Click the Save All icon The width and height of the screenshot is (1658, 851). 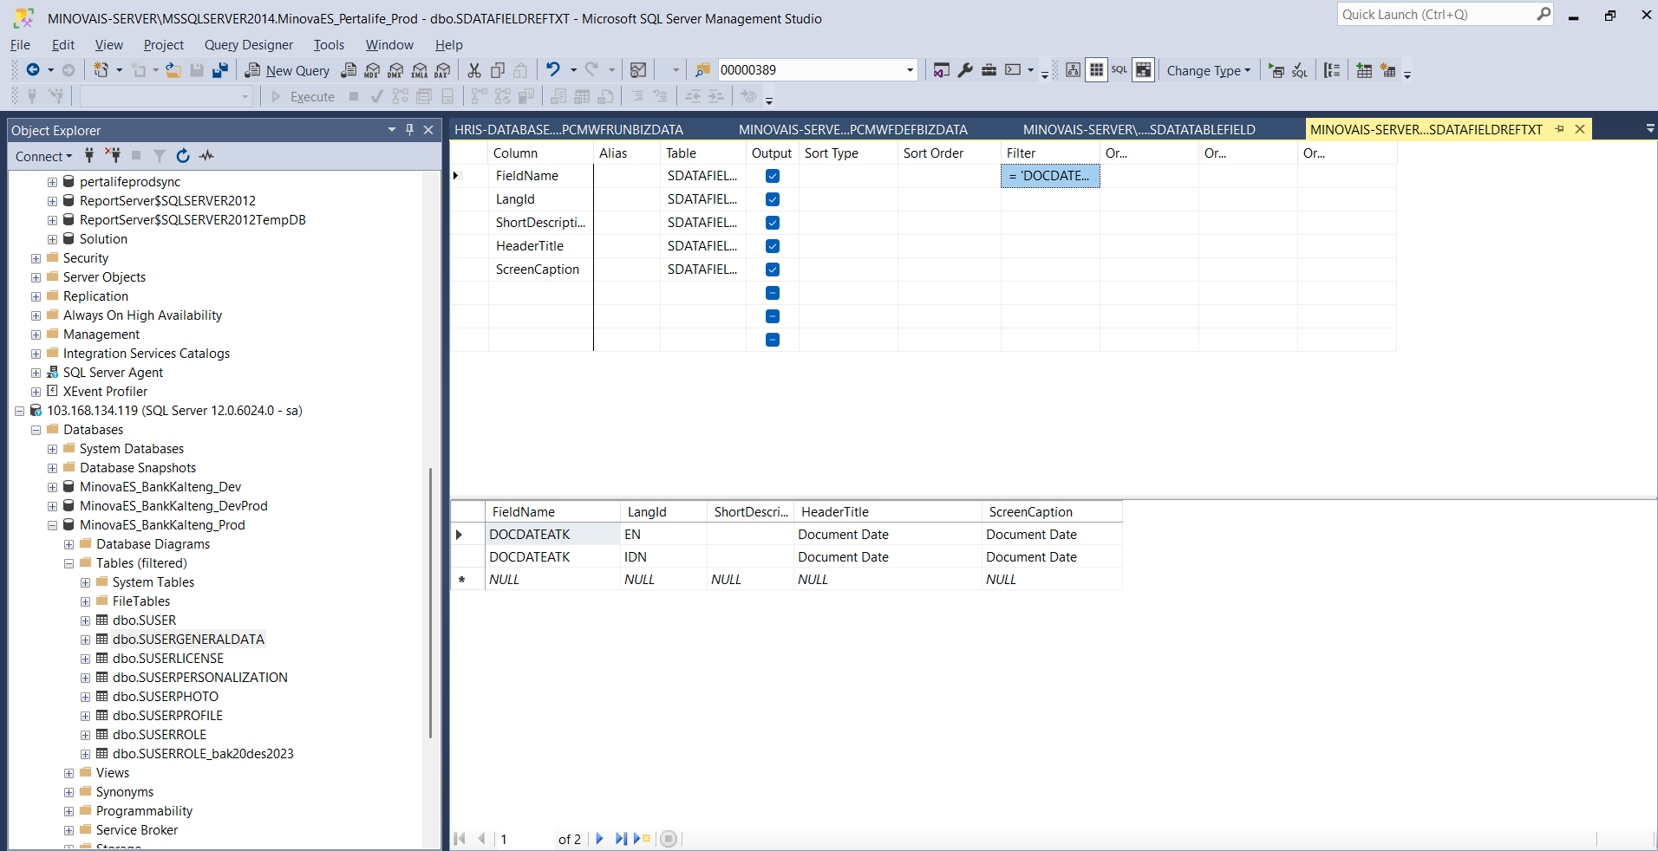220,70
